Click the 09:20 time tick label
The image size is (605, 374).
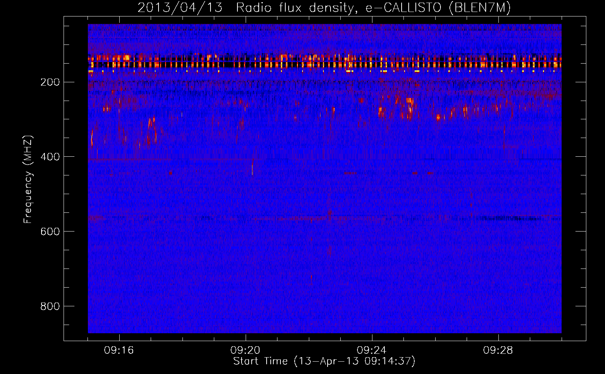pos(245,350)
